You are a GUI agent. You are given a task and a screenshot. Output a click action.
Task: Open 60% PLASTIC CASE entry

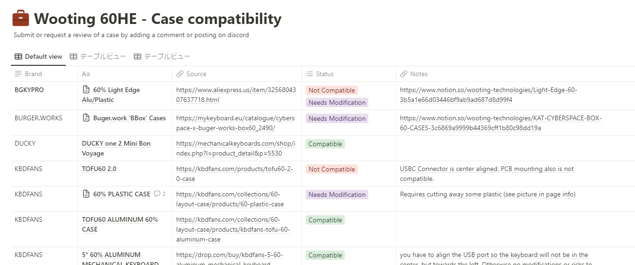[x=122, y=194]
